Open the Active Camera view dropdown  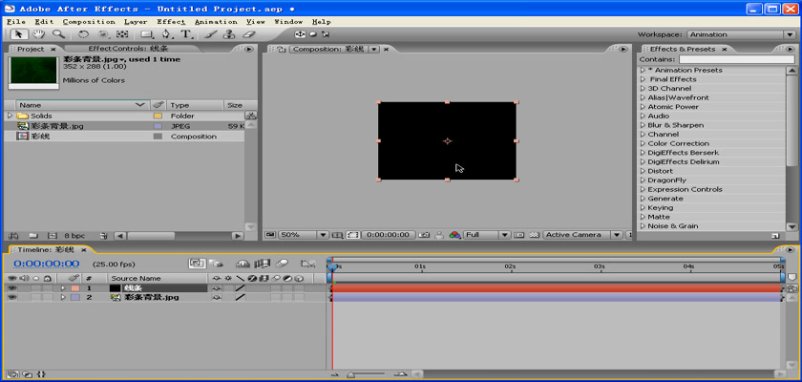point(617,235)
